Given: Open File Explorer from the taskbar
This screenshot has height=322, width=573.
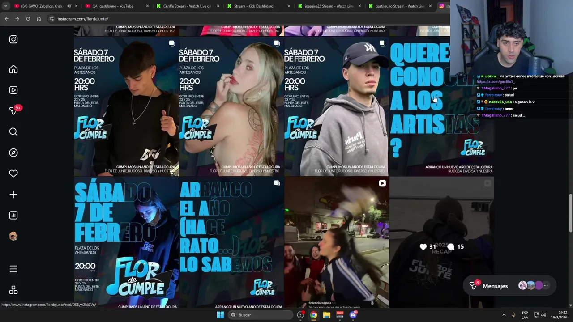Looking at the screenshot, I should (327, 315).
